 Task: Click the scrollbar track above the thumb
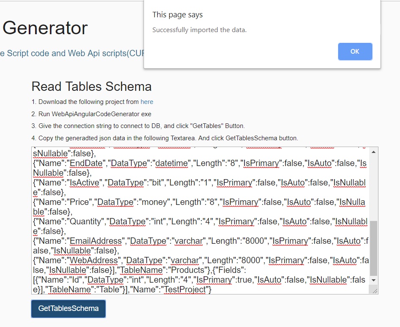pyautogui.click(x=373, y=188)
